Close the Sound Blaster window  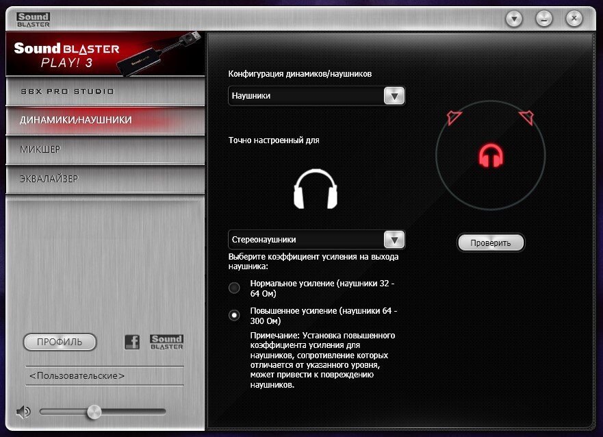[x=574, y=18]
